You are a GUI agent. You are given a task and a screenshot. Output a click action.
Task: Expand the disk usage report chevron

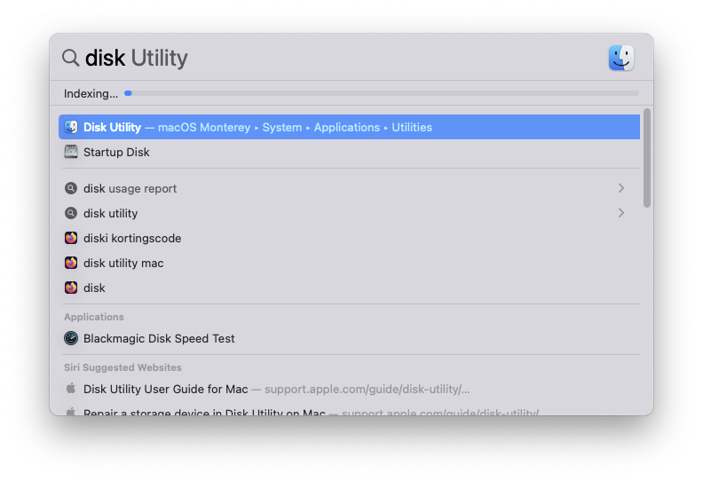pos(621,188)
